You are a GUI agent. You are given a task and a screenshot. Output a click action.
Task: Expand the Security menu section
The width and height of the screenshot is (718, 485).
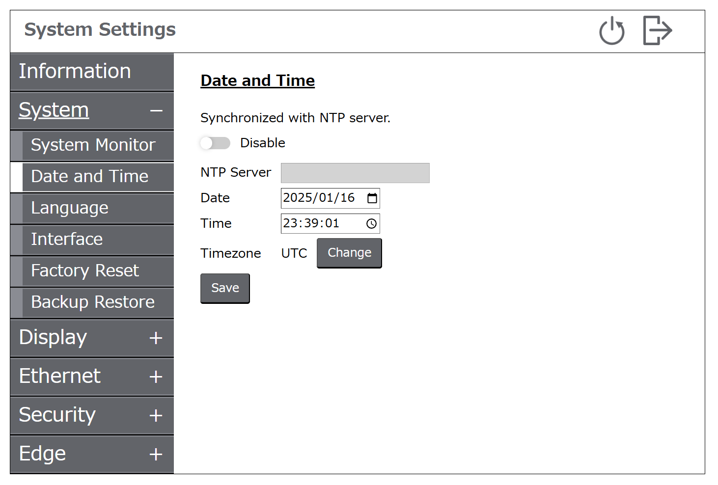[x=92, y=415]
